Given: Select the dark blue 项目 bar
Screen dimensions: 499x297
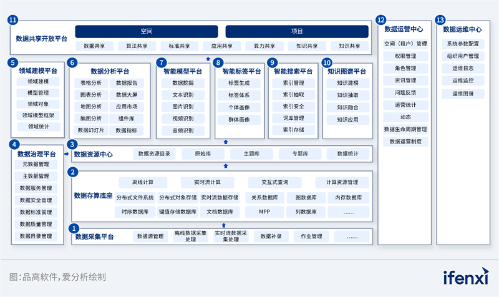Looking at the screenshot, I should tap(297, 31).
